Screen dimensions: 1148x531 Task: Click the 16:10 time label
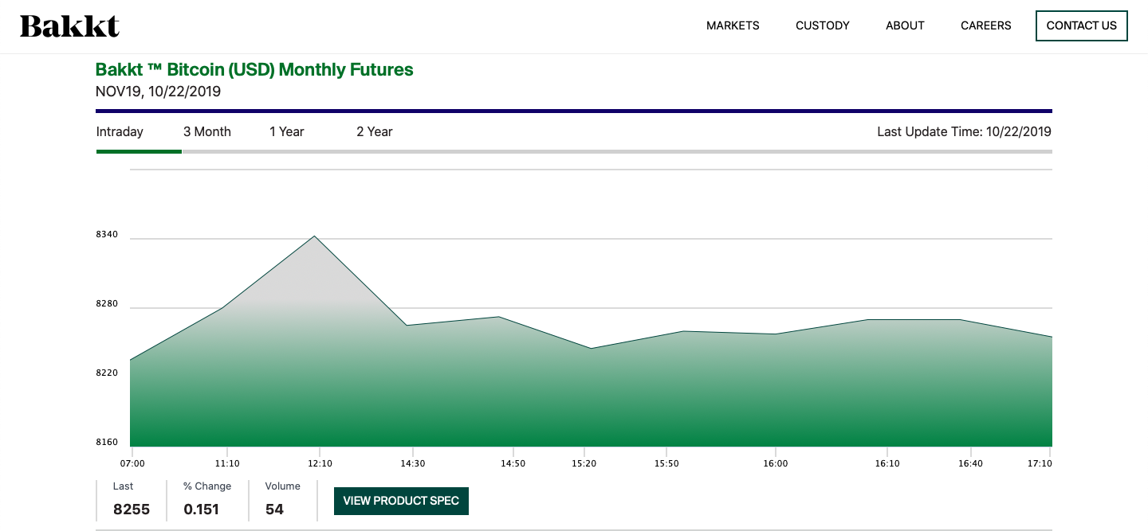pyautogui.click(x=887, y=463)
